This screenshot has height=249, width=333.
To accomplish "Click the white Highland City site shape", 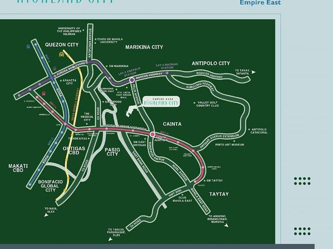I will 132,110.
